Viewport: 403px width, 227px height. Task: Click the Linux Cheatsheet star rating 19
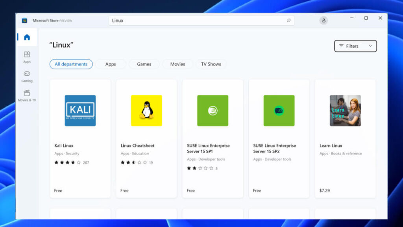(x=137, y=163)
